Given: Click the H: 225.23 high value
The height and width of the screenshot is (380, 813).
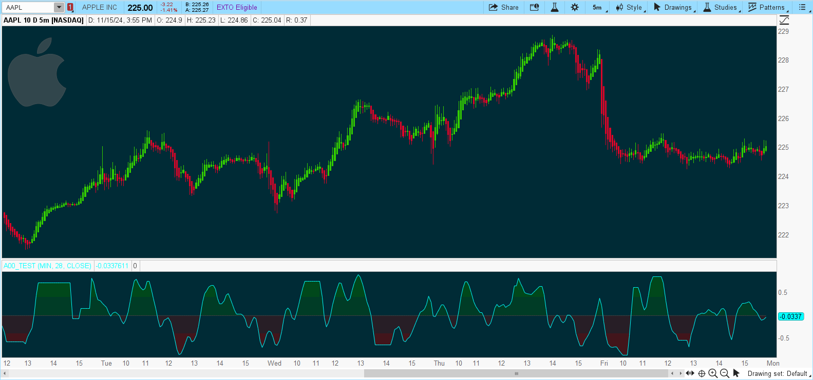Looking at the screenshot, I should click(201, 20).
